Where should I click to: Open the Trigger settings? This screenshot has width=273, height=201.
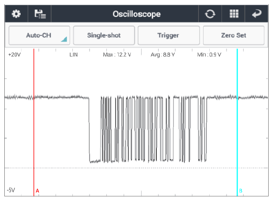point(169,35)
